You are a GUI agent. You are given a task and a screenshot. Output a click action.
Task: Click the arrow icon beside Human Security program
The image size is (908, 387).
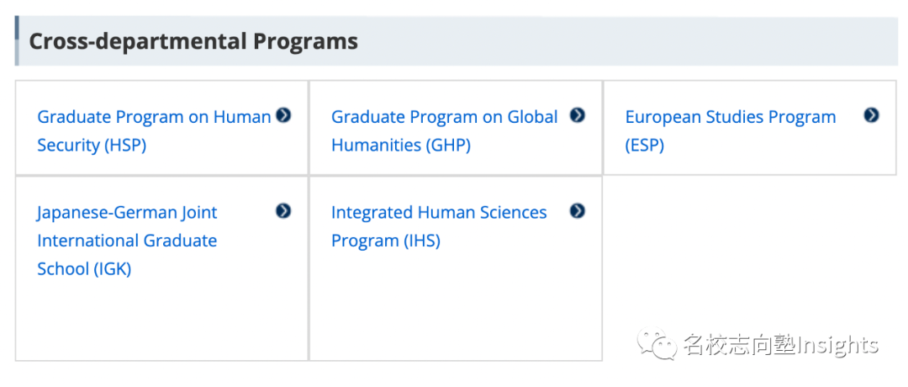pyautogui.click(x=283, y=115)
